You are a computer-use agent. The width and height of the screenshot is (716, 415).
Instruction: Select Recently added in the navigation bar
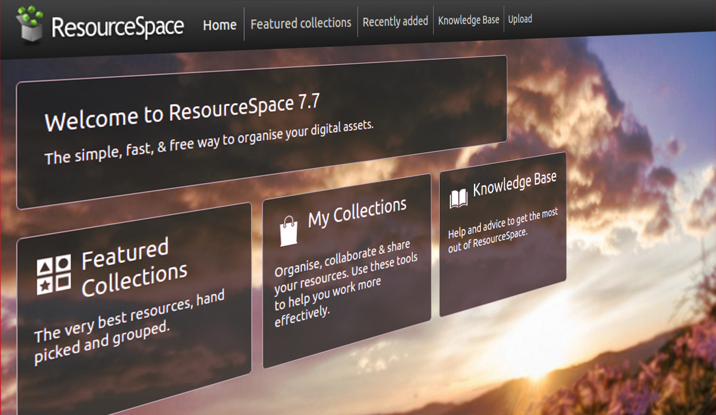coord(395,22)
